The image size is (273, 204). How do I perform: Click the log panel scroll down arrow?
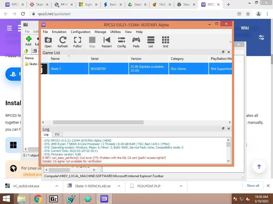pos(228,161)
